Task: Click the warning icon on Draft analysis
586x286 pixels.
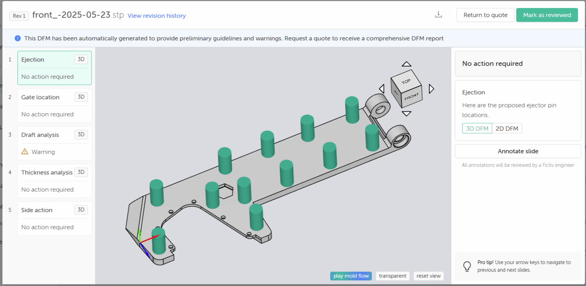Action: (25, 151)
